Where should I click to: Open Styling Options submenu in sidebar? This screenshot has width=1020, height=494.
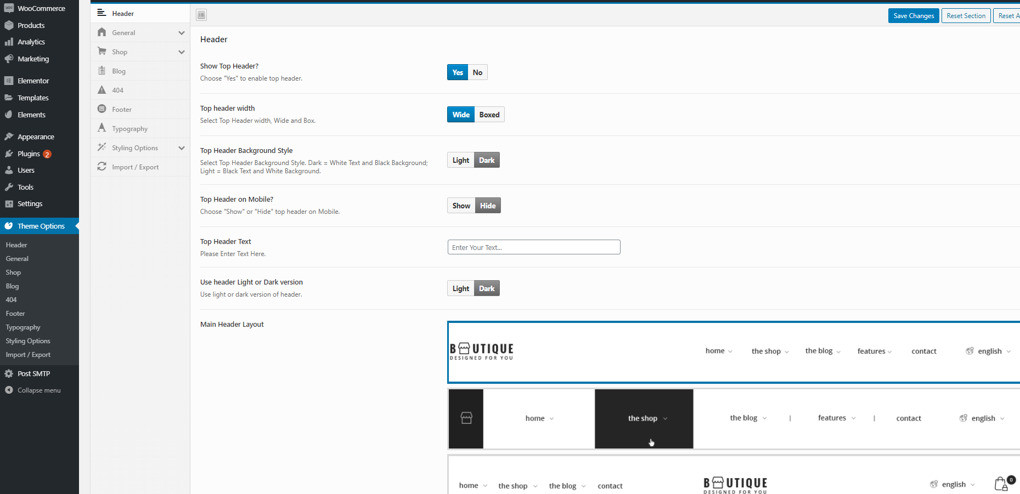click(x=28, y=341)
